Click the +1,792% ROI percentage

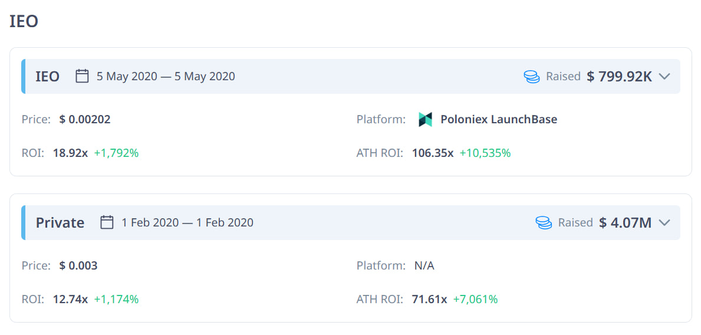click(116, 153)
